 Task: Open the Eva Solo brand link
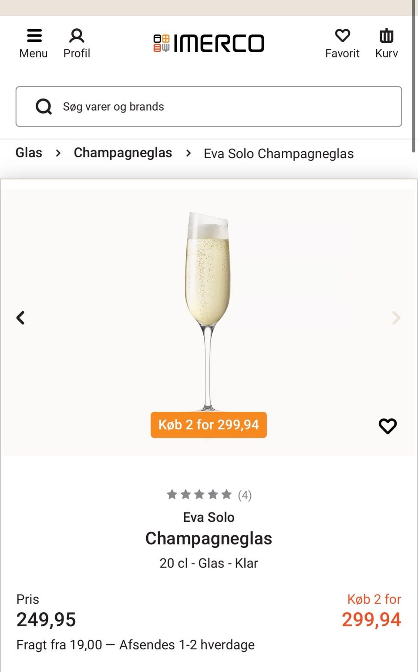click(x=209, y=517)
